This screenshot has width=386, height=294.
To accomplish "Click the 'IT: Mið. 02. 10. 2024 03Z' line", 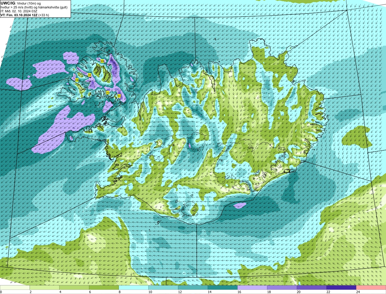I will tap(19, 11).
